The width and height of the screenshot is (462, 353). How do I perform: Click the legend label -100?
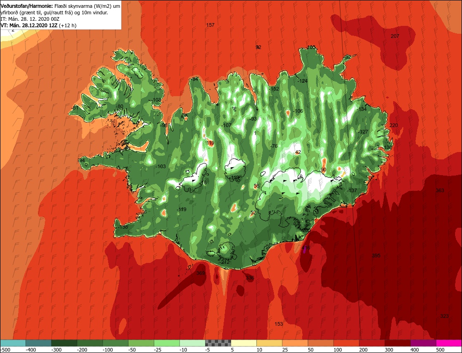[x=108, y=350]
